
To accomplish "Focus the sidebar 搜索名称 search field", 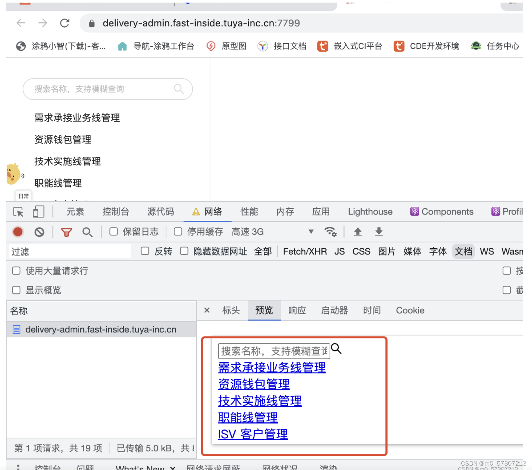I will tap(108, 89).
